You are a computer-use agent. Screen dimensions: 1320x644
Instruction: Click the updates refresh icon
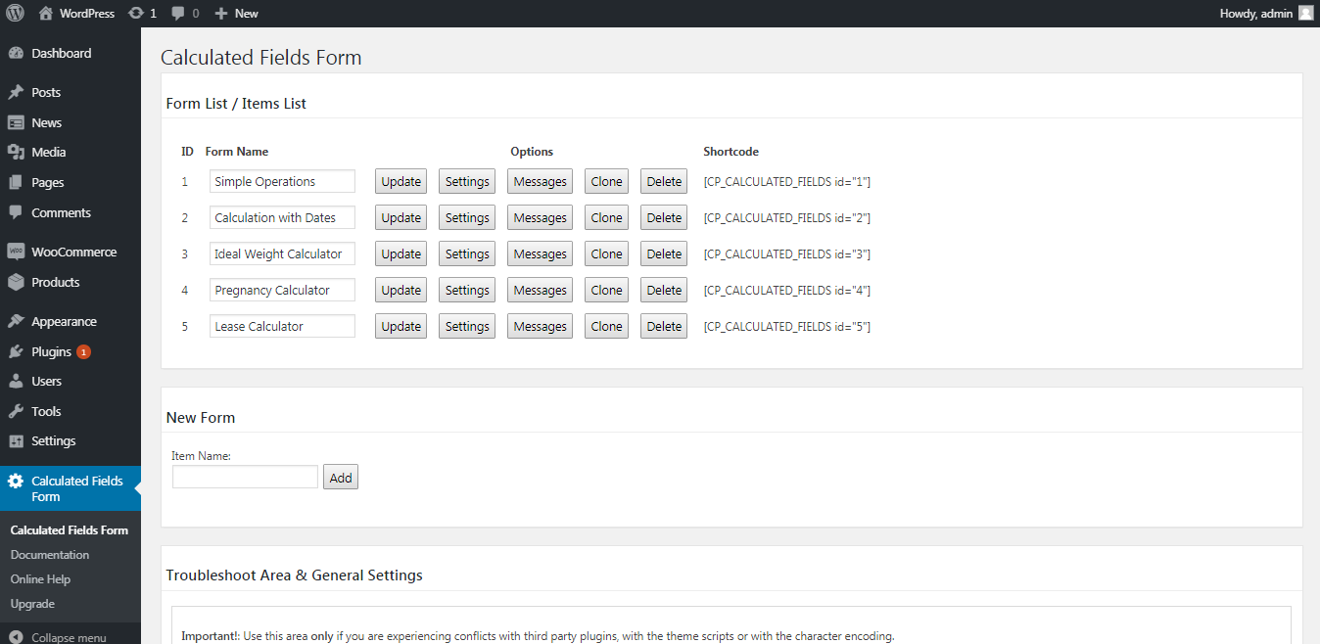pos(135,14)
